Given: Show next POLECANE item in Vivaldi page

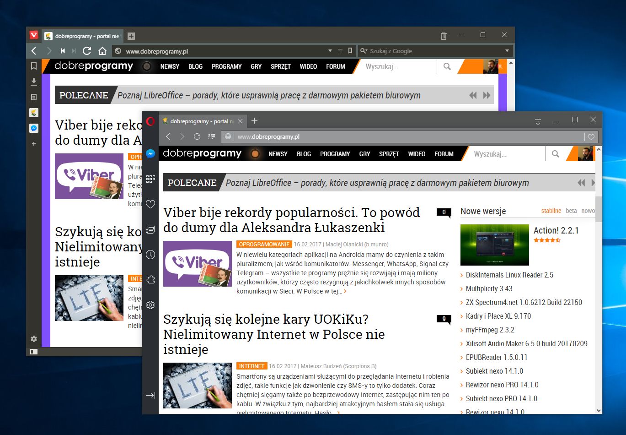Looking at the screenshot, I should pos(487,95).
